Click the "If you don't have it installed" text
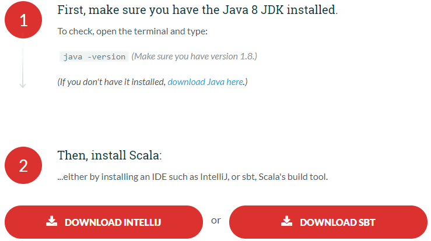Screen dimensions: 431x241 point(111,82)
